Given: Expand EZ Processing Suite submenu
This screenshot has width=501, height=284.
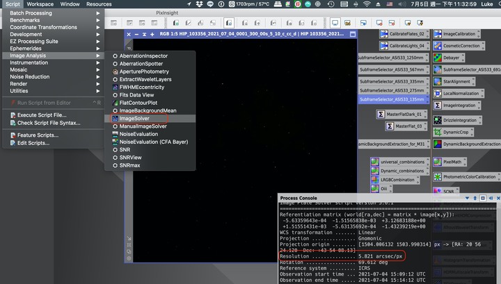Looking at the screenshot, I should pos(53,42).
